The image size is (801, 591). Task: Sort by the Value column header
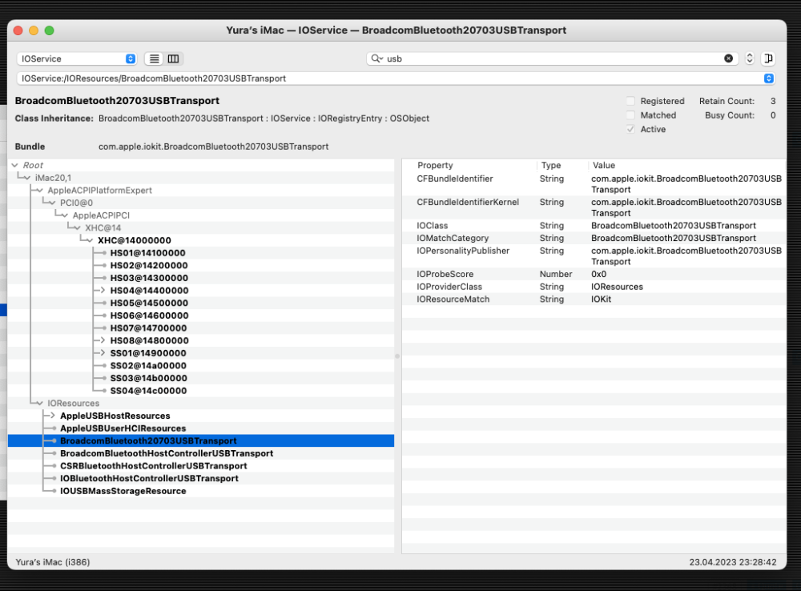click(x=604, y=166)
